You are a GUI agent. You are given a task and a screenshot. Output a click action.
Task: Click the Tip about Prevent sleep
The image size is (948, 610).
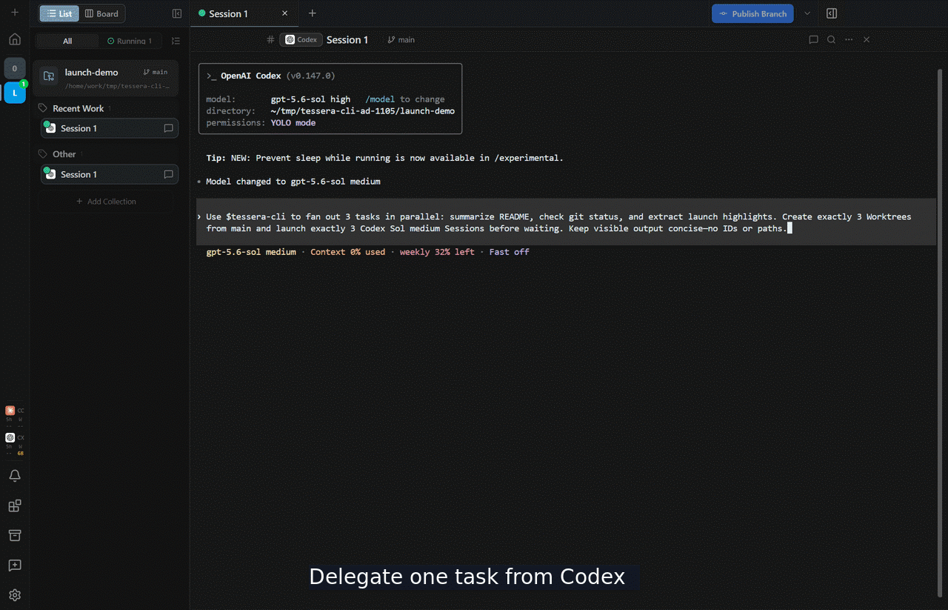(384, 158)
